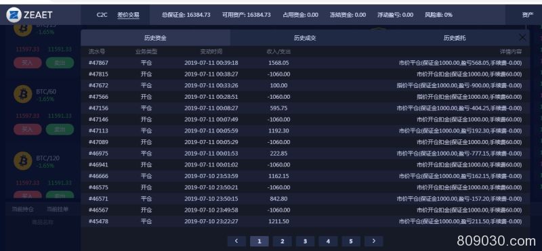Click the 变动时间 column header

211,52
